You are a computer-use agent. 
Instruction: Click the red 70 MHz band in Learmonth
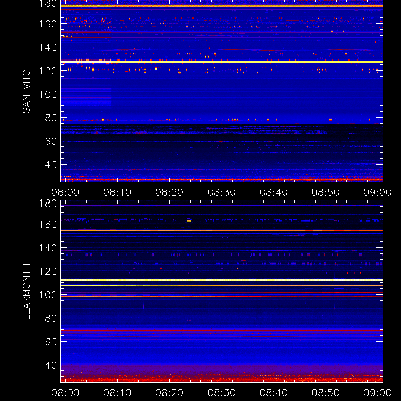pos(222,330)
